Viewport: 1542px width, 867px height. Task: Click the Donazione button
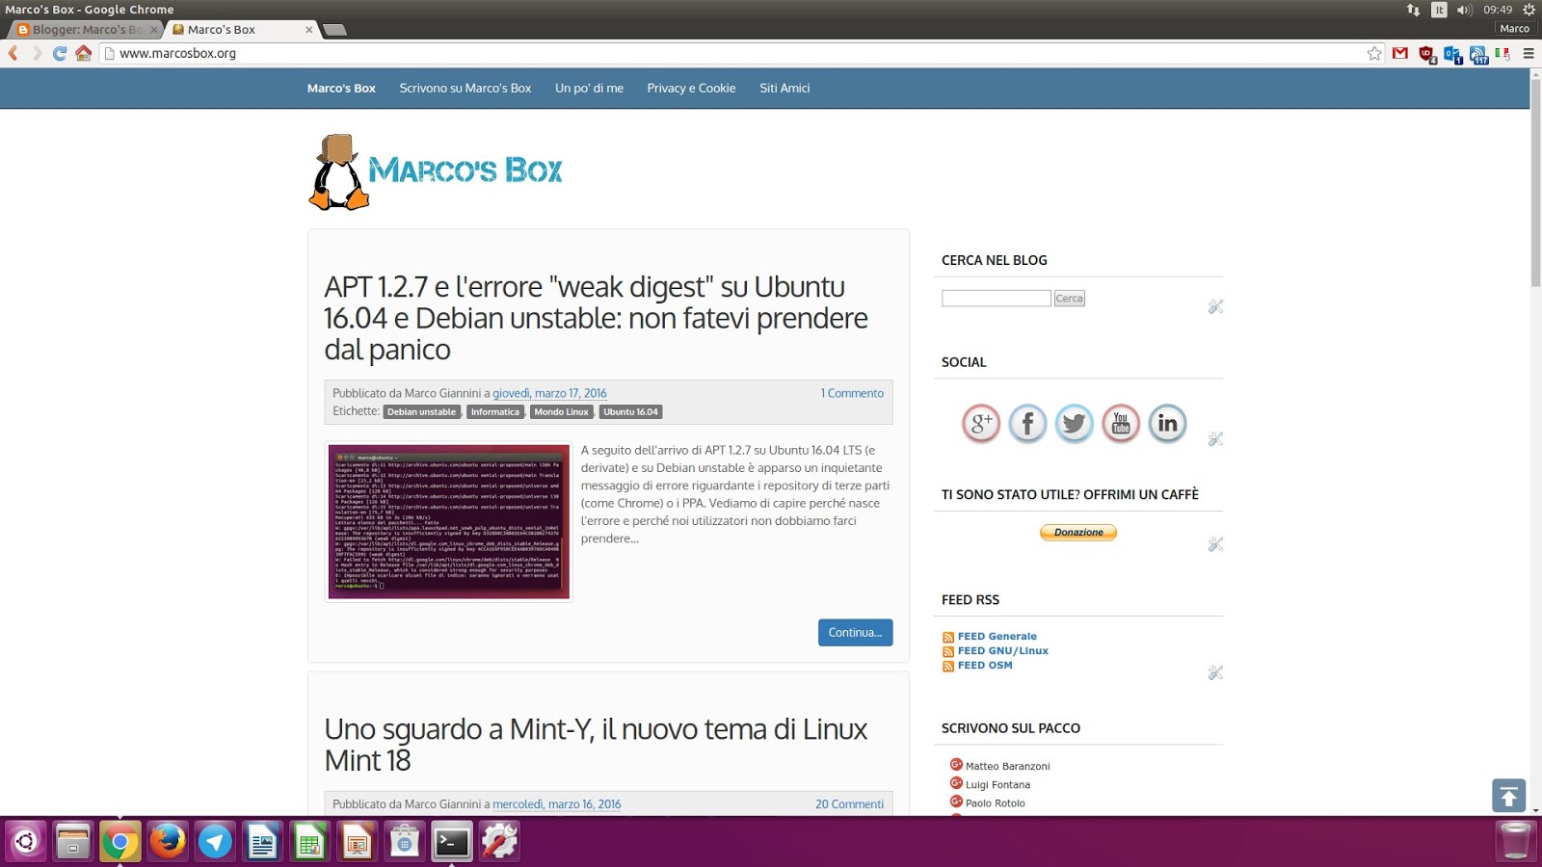point(1078,533)
